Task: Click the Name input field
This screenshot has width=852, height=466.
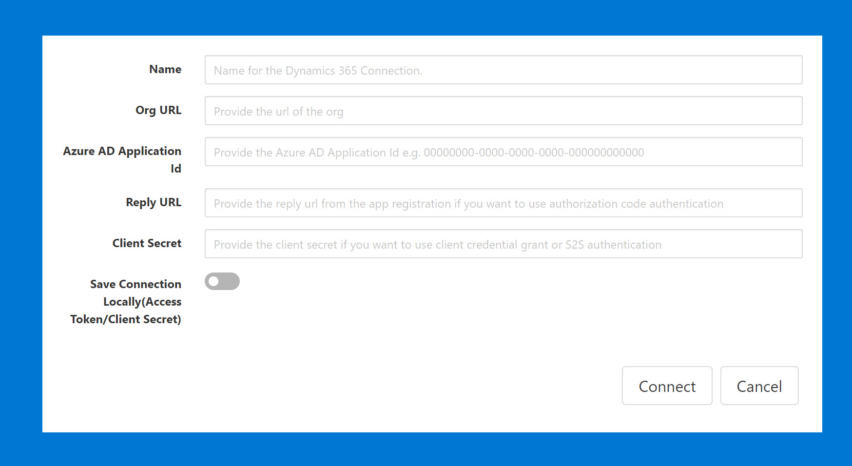Action: point(503,70)
